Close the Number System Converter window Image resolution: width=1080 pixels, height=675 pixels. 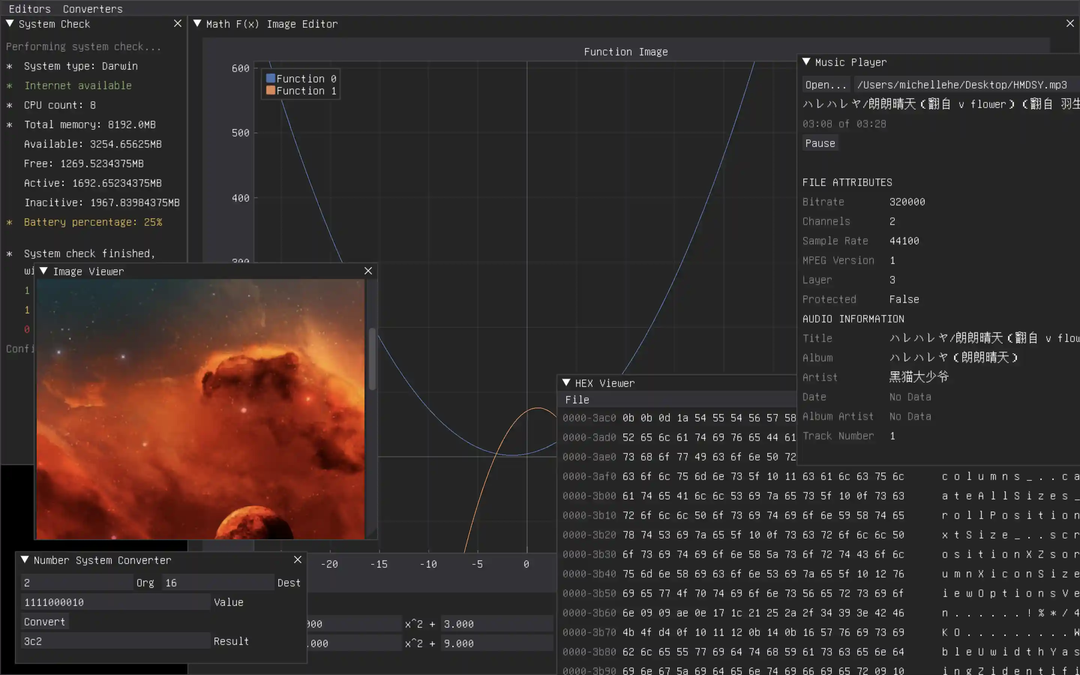pos(298,560)
